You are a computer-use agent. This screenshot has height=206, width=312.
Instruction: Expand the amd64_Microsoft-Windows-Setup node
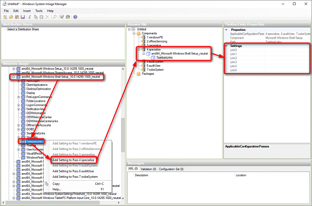click(x=14, y=69)
